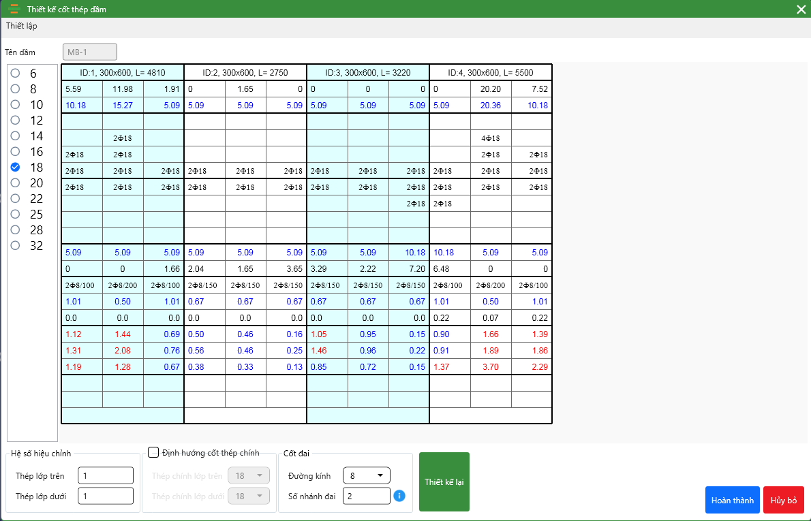Click the cell with value 3.65
The height and width of the screenshot is (521, 811).
pyautogui.click(x=286, y=269)
